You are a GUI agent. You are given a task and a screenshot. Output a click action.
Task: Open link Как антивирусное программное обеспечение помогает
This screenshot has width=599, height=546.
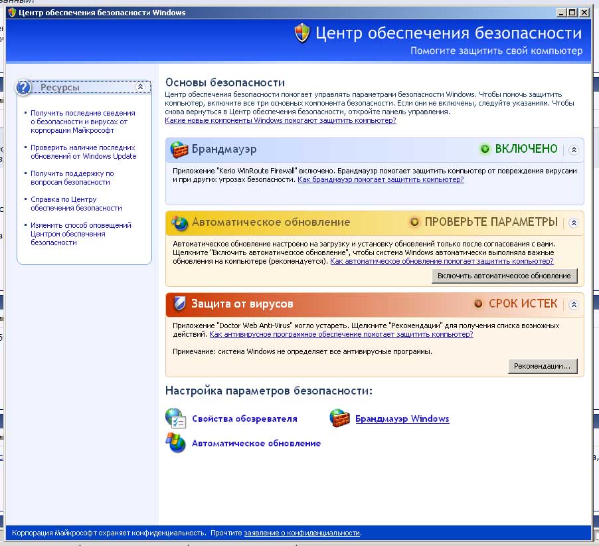click(x=341, y=334)
